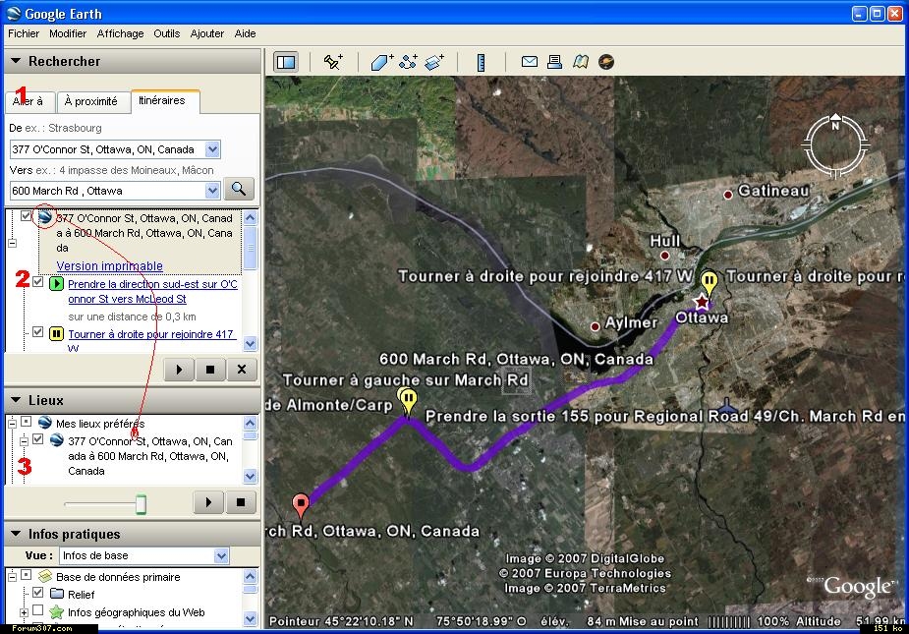Click the add placemark toolbar icon
The image size is (909, 634).
[x=333, y=62]
